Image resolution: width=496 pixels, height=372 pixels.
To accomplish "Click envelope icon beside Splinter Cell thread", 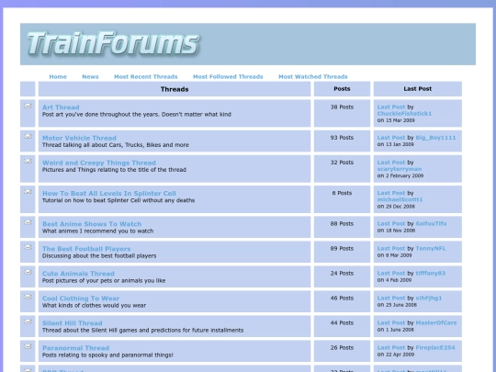I will [28, 192].
